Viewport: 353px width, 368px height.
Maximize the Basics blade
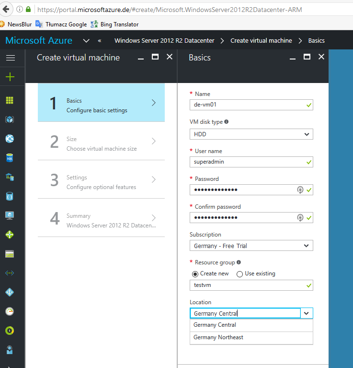click(307, 57)
